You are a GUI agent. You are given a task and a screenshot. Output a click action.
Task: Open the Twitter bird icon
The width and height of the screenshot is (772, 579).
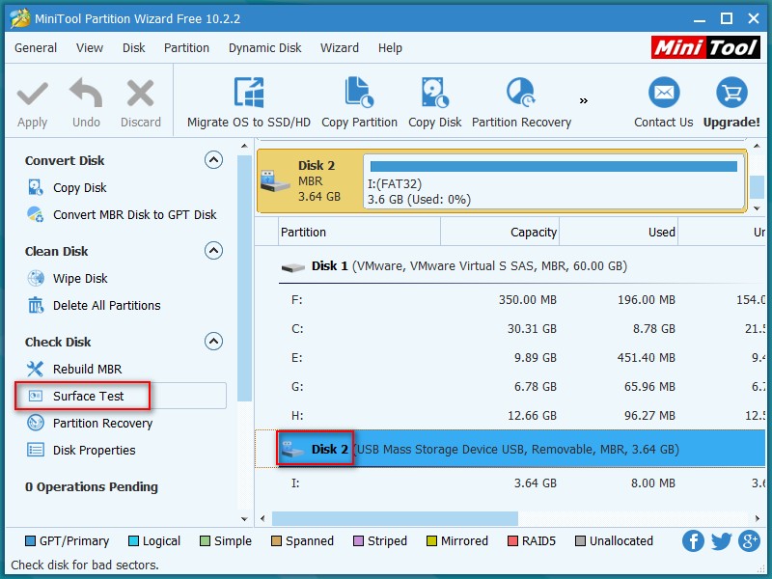click(721, 541)
